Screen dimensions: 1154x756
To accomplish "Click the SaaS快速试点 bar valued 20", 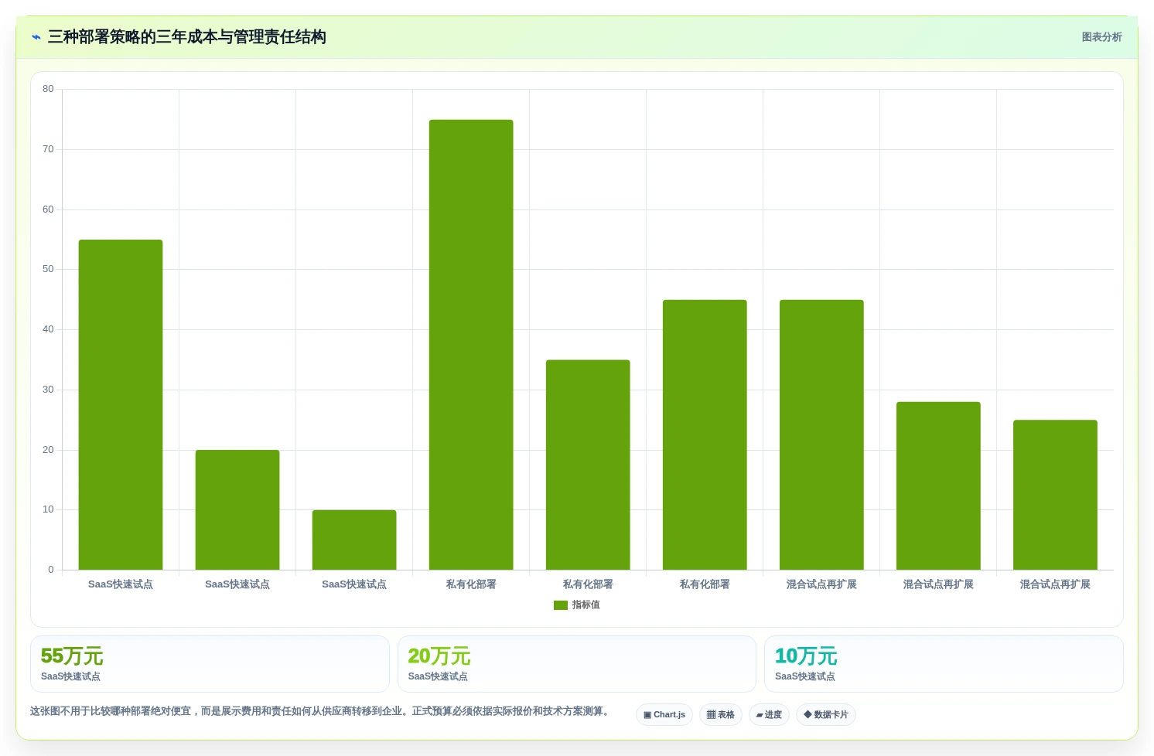I will (237, 510).
